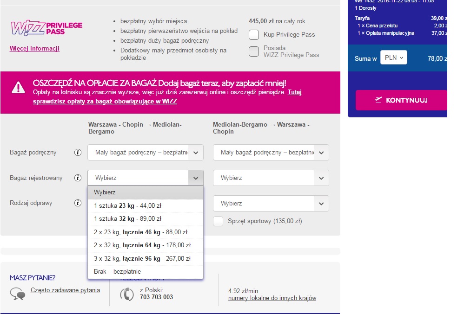Screen dimensions: 464x314
Task: Open Często zadawane pytania link
Action: coord(65,290)
